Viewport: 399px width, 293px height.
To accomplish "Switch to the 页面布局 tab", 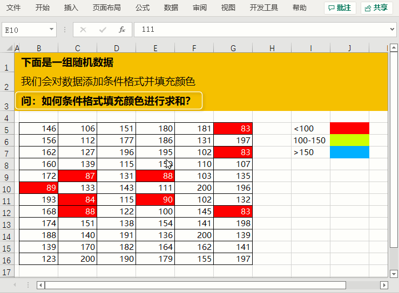I will (x=106, y=8).
